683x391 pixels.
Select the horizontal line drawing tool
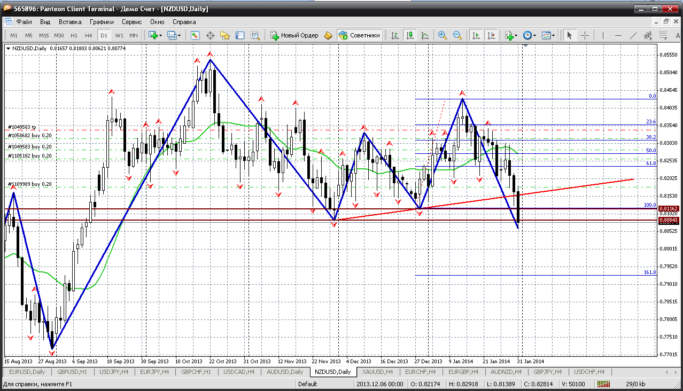[618, 35]
